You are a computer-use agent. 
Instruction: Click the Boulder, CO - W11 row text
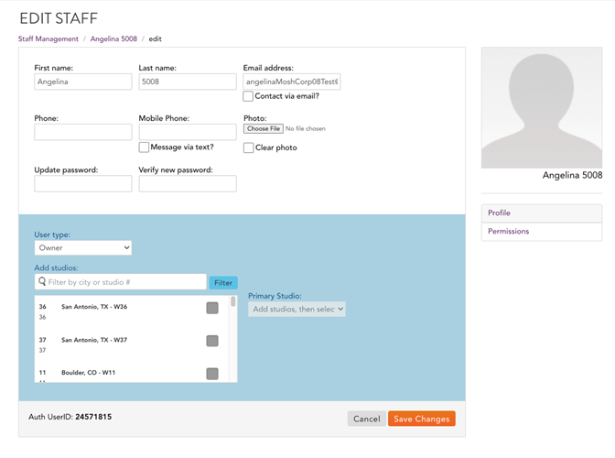88,373
